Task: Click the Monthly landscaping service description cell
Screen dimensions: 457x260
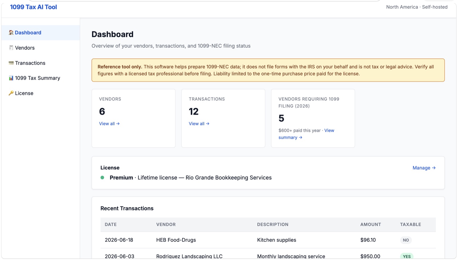Action: (291, 256)
